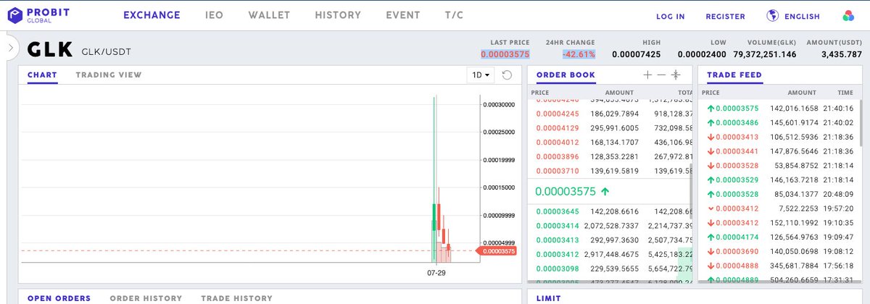Switch to the TRADING VIEW tab
870x304 pixels.
[109, 75]
